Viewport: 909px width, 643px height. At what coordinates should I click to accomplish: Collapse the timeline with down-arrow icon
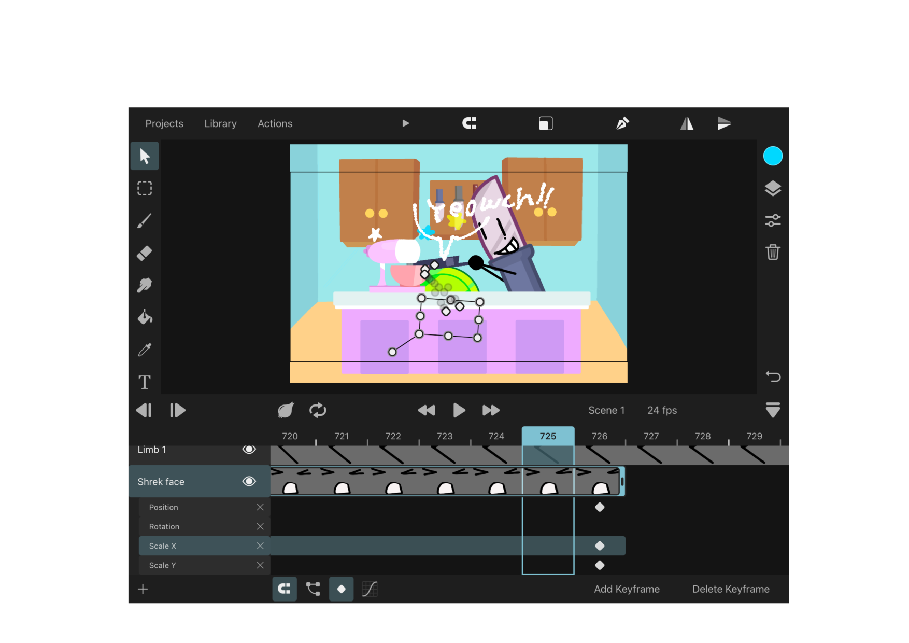(773, 410)
